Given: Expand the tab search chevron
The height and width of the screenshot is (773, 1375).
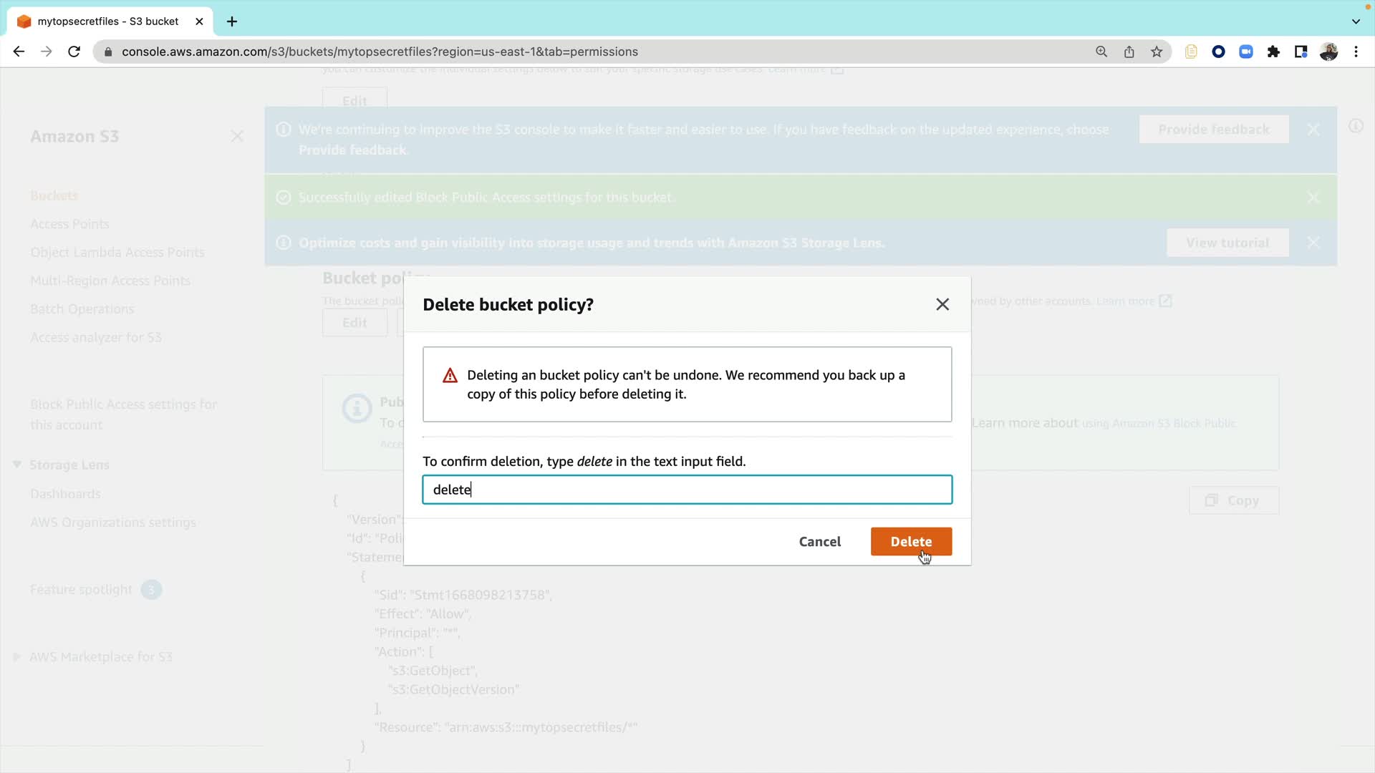Looking at the screenshot, I should 1356,21.
